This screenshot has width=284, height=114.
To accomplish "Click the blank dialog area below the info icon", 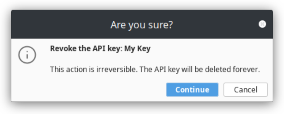I will [27, 83].
